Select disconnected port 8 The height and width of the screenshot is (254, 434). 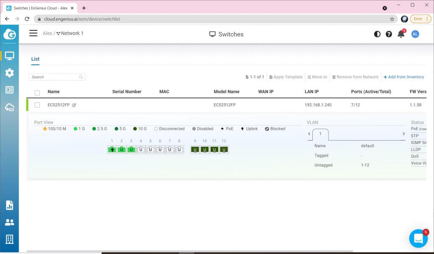pos(179,149)
